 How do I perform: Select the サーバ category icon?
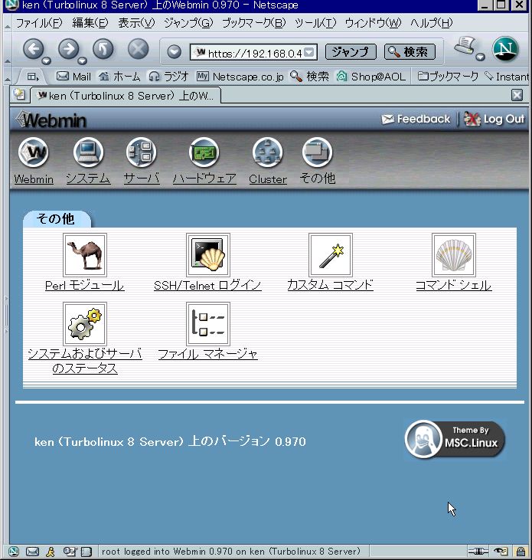141,152
